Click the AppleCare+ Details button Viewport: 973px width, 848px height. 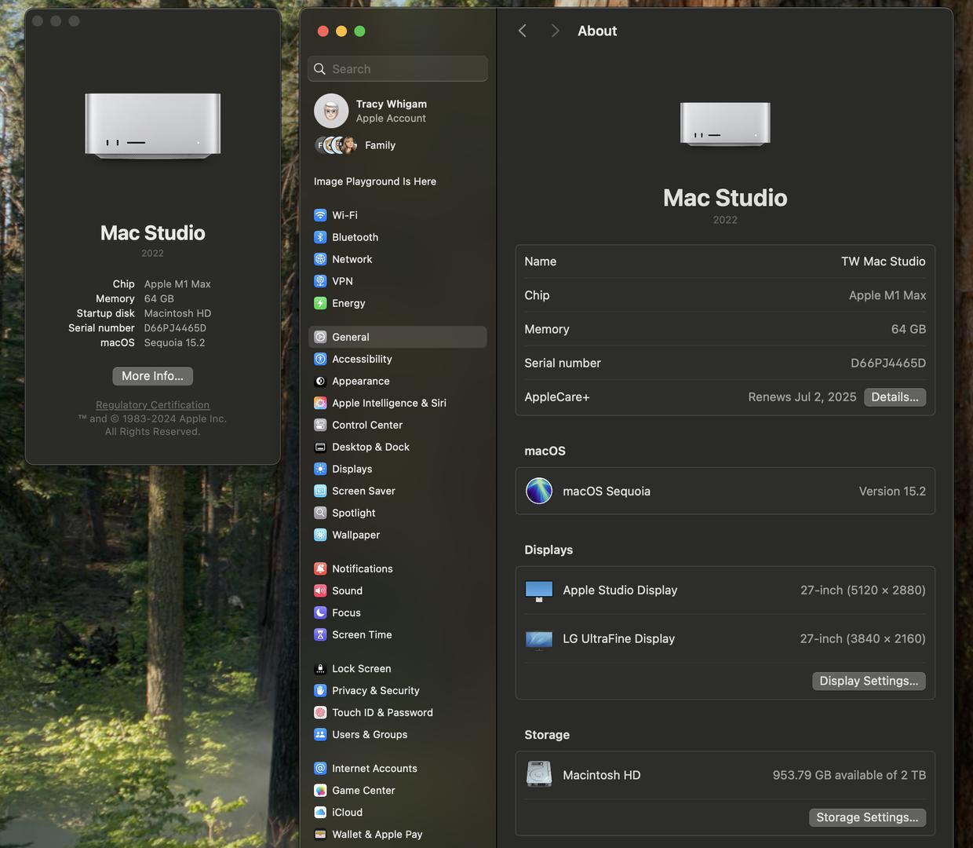[895, 397]
